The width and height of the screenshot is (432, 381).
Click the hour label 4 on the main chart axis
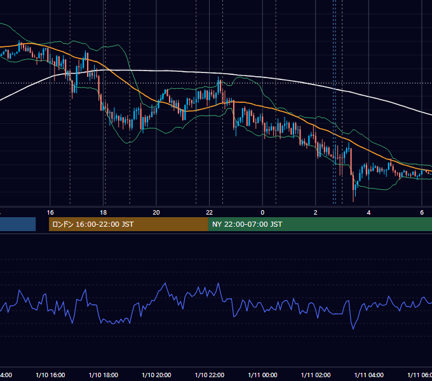[368, 213]
